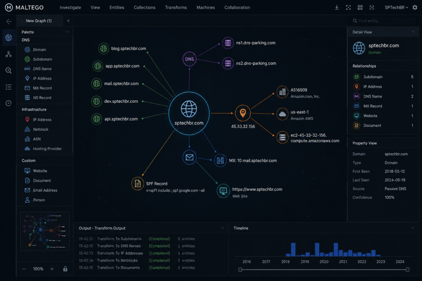Open the settings gear icon
Image resolution: width=422 pixels, height=281 pixels.
[x=415, y=7]
